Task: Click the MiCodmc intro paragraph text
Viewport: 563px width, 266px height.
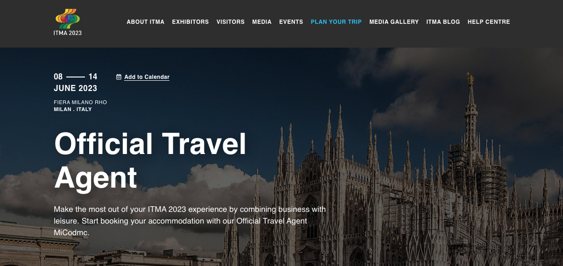Action: click(x=190, y=221)
